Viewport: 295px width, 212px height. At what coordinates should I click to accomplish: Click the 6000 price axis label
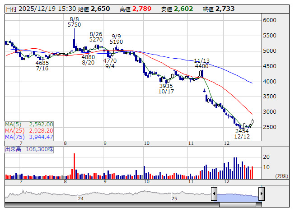(x=270, y=20)
